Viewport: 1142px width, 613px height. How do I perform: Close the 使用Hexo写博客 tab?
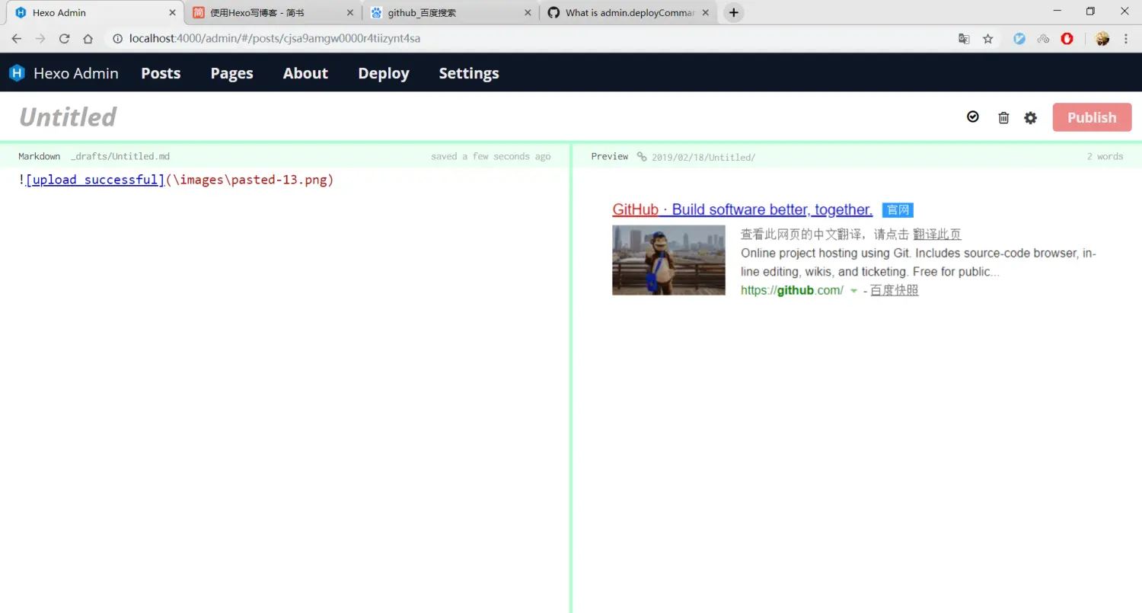[350, 13]
